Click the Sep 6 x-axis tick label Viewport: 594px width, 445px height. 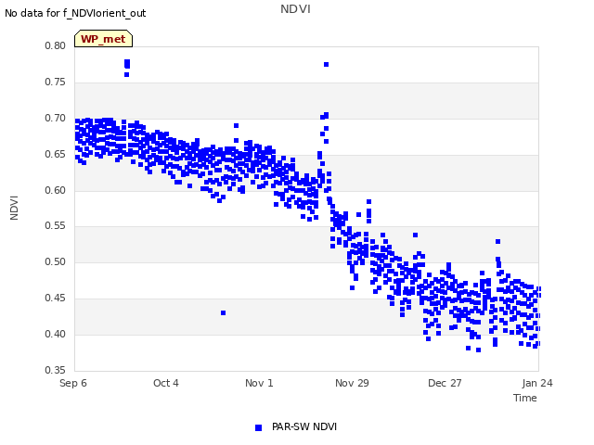[x=73, y=383]
